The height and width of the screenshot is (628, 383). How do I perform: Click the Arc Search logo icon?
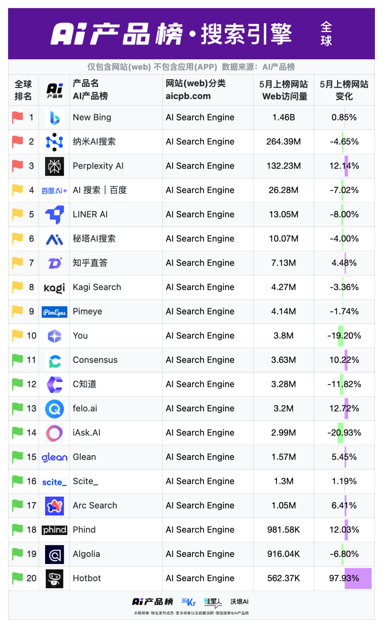(x=55, y=506)
